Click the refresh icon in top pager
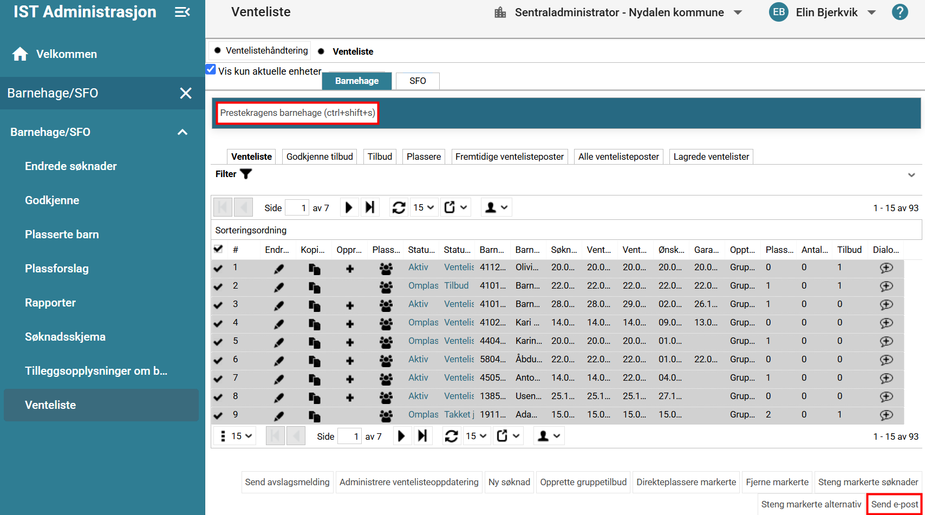925x515 pixels. click(399, 207)
